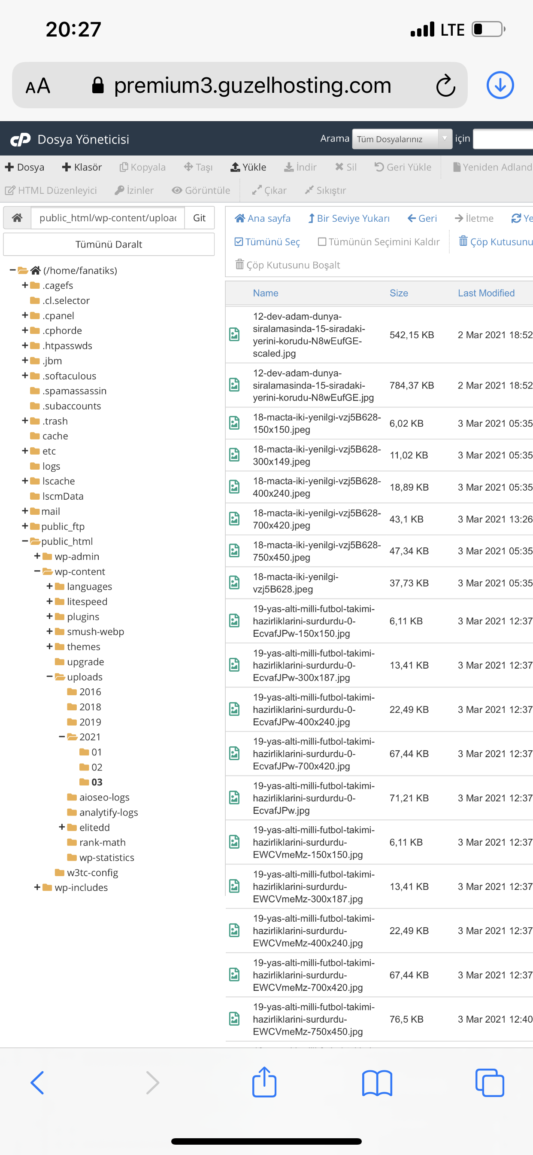533x1155 pixels.
Task: Collapse the public_html folder
Action: point(25,541)
